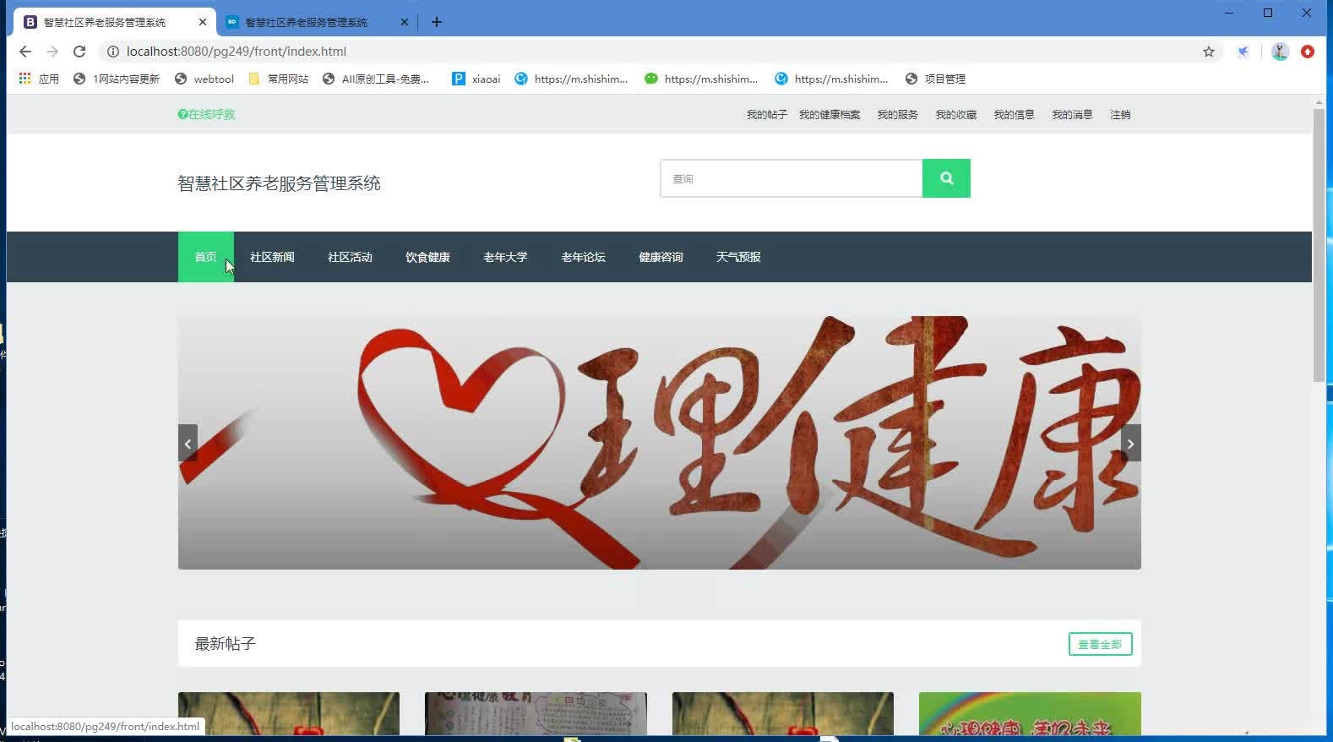
Task: Open the 项目管理 bookmark
Action: click(x=935, y=79)
